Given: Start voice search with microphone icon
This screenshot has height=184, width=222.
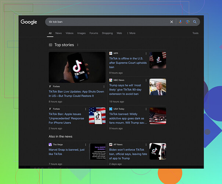Looking at the screenshot, I should (180, 22).
